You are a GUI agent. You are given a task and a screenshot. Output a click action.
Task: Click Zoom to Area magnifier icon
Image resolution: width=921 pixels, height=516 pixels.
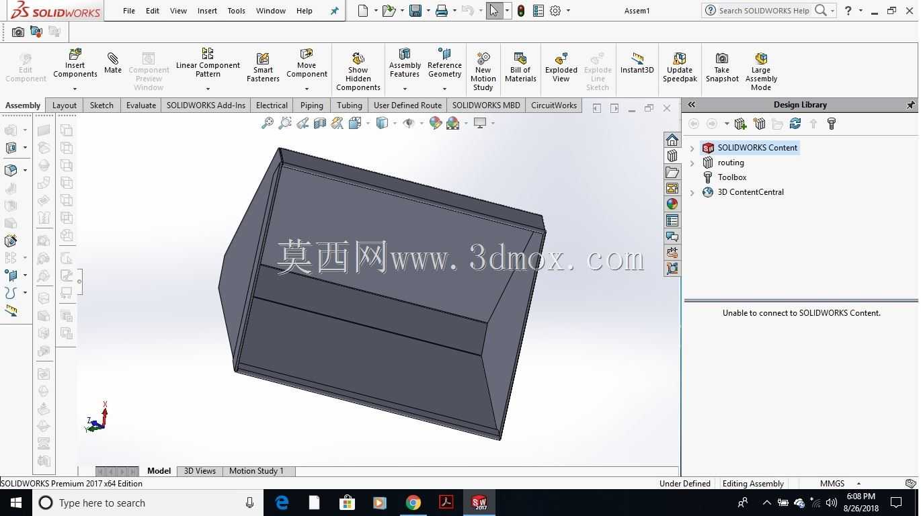285,123
